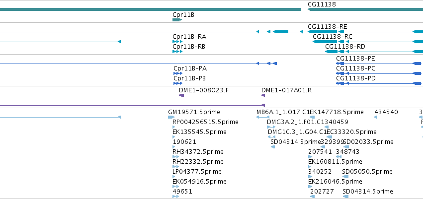This screenshot has height=199, width=423.
Task: Select the Cpr11B-PB protein arrow glyph
Action: click(x=178, y=83)
